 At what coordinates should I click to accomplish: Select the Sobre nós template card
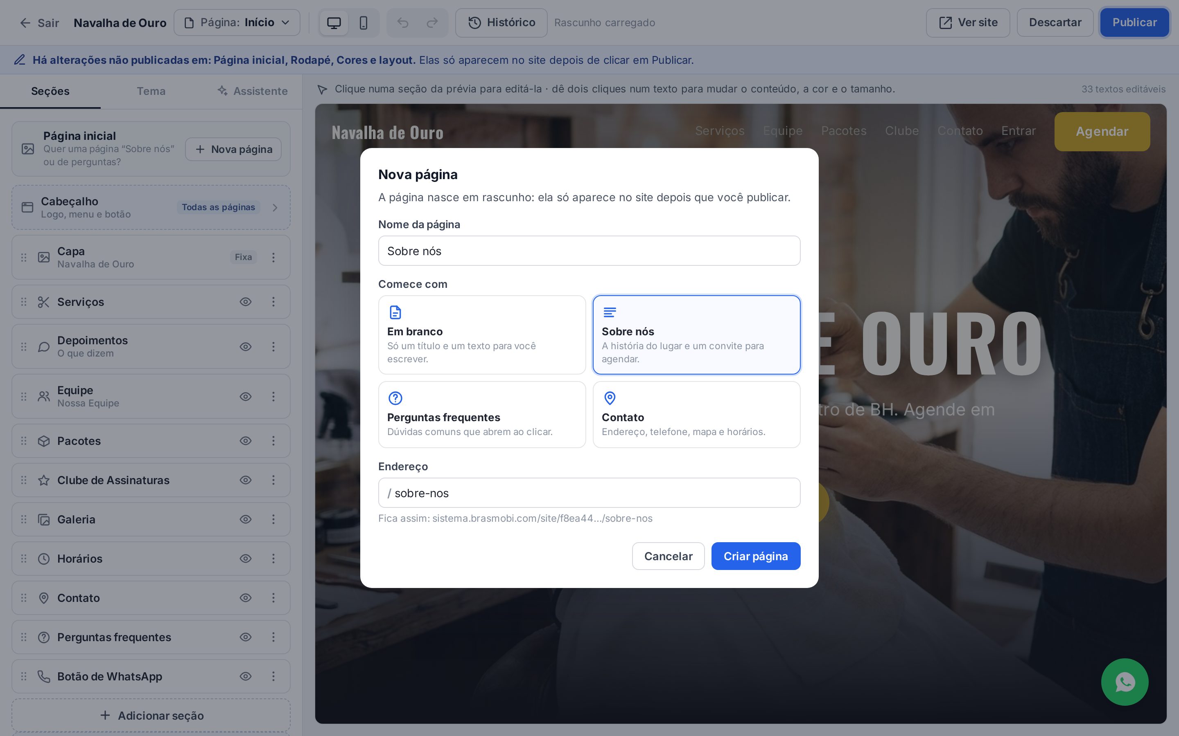click(696, 335)
